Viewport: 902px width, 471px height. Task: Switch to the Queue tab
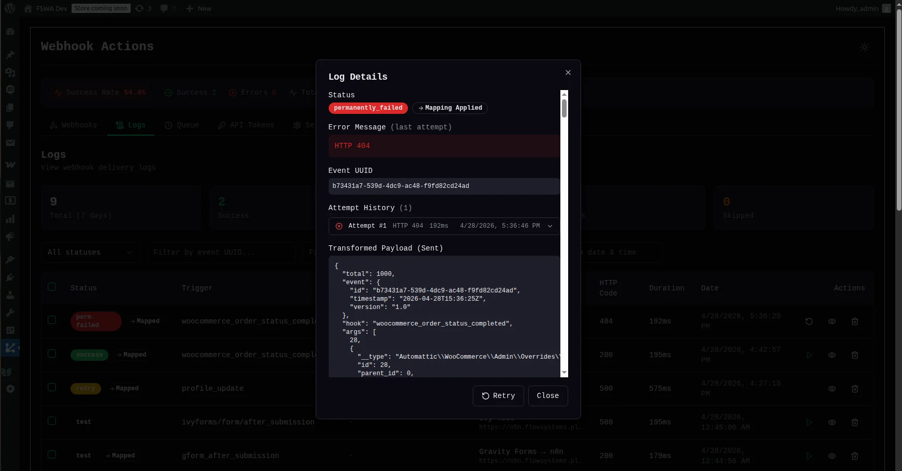182,125
